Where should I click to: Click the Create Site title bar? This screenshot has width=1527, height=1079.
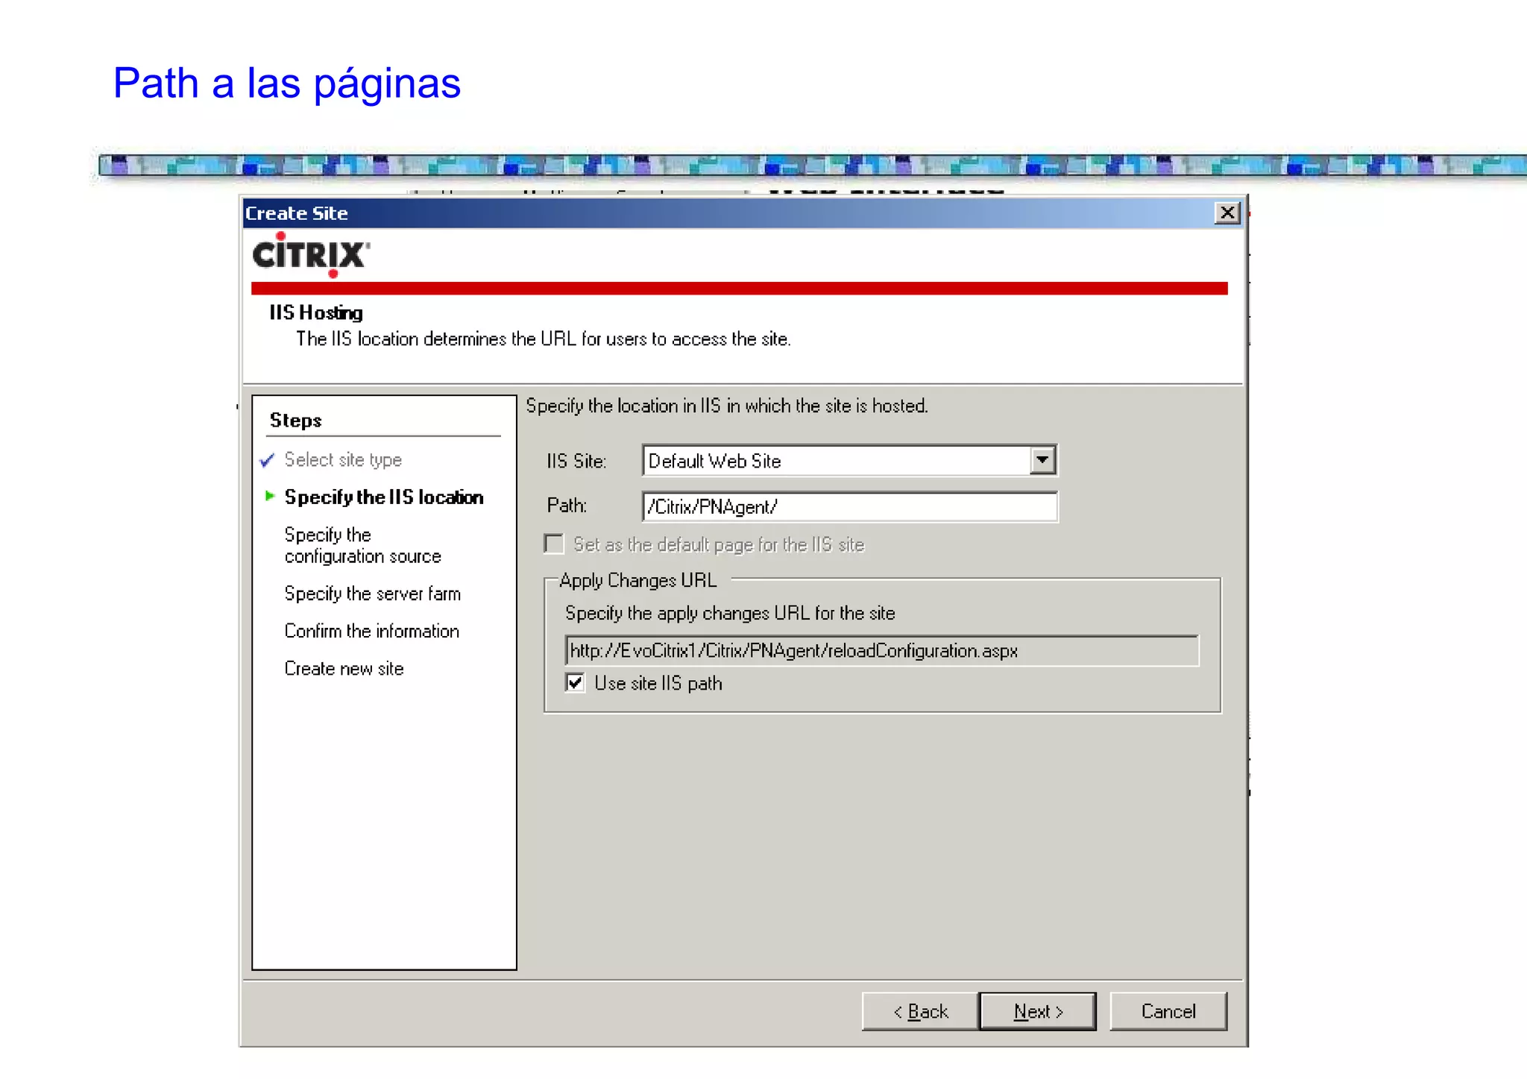(x=671, y=213)
